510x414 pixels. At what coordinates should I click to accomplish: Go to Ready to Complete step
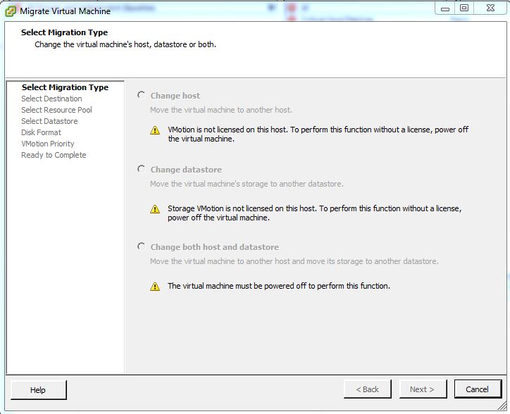pyautogui.click(x=54, y=155)
